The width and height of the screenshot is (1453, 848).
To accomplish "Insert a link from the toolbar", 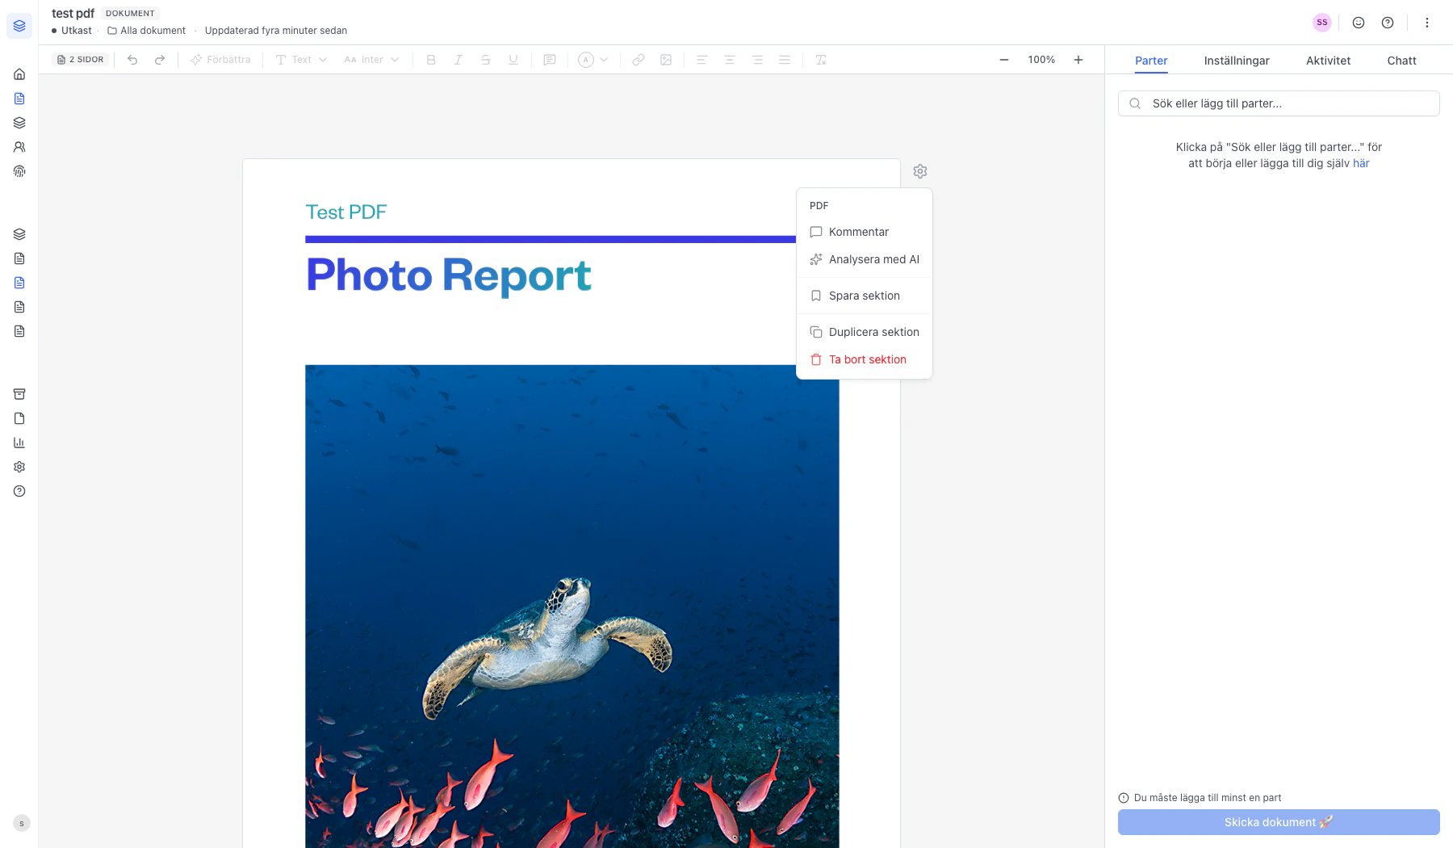I will click(639, 60).
